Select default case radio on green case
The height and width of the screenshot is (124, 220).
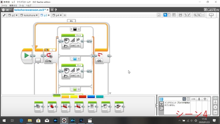tap(71, 89)
